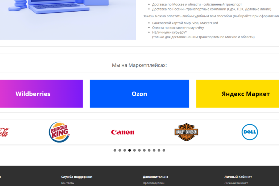
Task: Go to the Яндекс Маркет yellow banner
Action: [x=238, y=94]
